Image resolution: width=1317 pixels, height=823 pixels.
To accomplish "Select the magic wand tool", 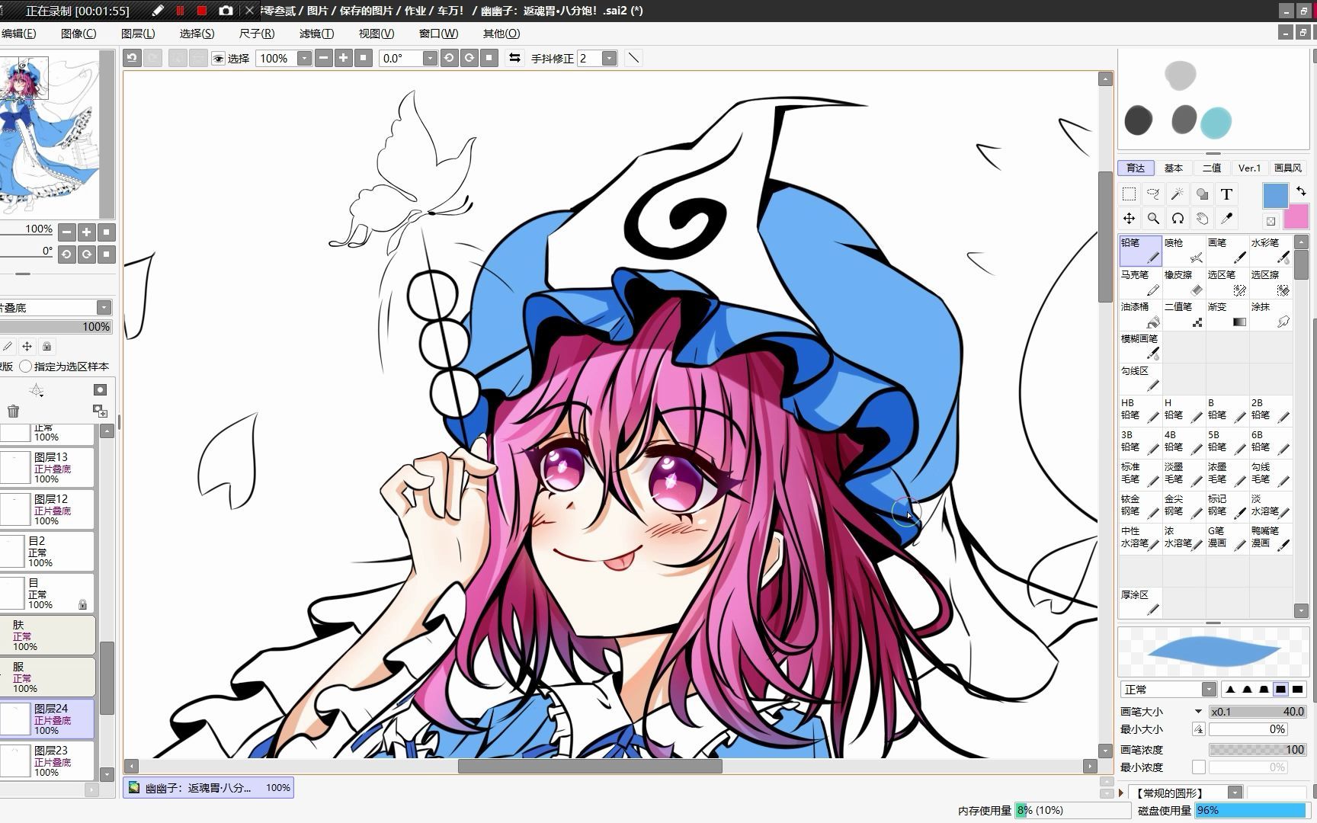I will [x=1178, y=194].
